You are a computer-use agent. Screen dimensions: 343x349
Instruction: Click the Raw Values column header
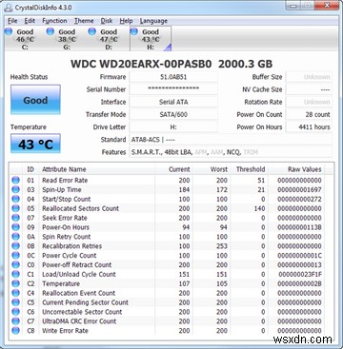pos(297,169)
